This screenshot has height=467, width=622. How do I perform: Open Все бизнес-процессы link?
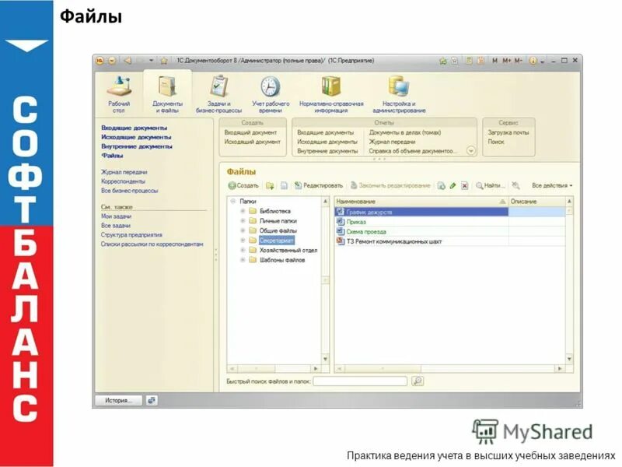click(129, 191)
